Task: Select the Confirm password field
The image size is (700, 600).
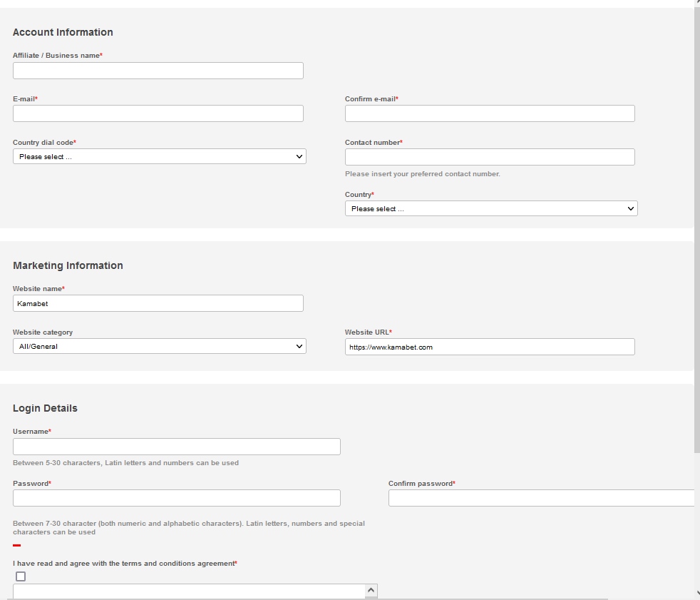Action: coord(540,498)
